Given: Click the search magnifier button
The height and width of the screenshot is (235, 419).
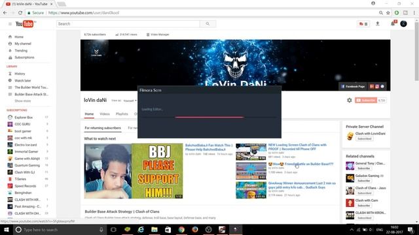Looking at the screenshot, I should (208, 24).
